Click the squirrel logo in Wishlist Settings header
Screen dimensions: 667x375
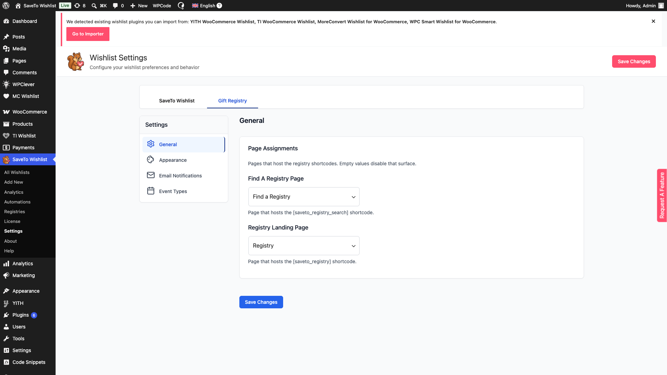pyautogui.click(x=75, y=62)
